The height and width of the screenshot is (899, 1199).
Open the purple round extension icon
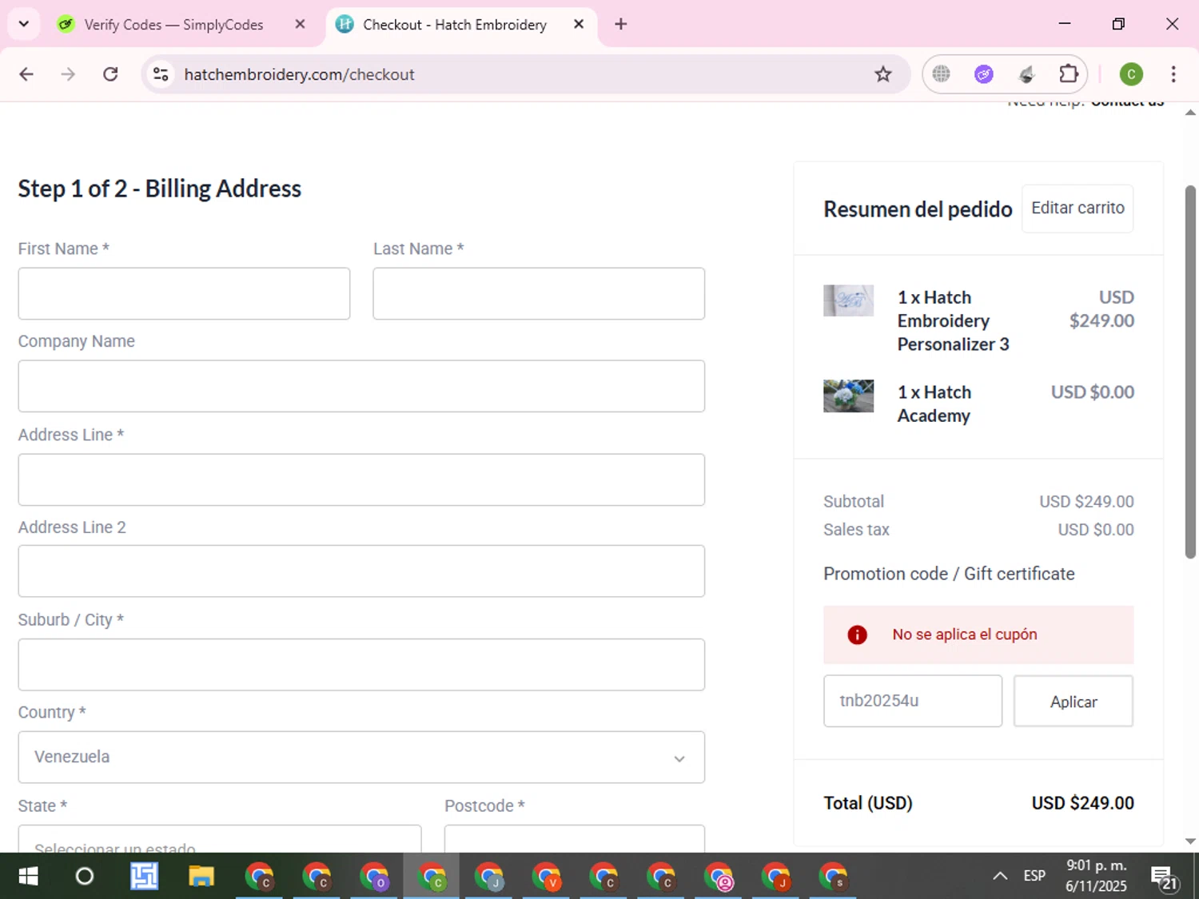pos(984,74)
